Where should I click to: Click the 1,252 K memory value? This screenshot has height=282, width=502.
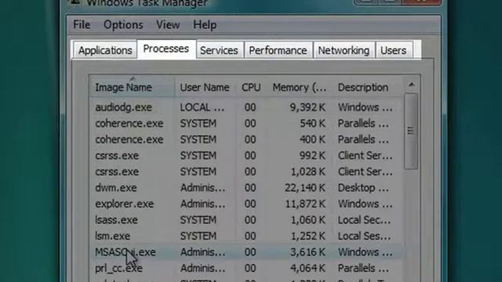click(x=307, y=236)
